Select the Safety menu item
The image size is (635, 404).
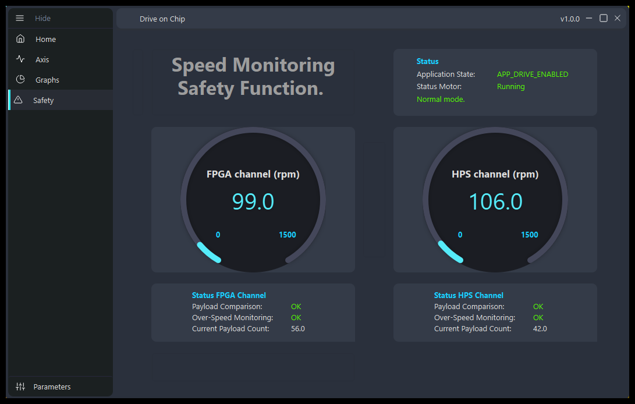coord(43,100)
